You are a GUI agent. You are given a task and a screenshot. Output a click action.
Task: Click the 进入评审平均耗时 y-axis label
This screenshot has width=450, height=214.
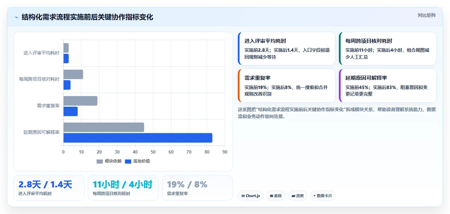[x=42, y=53]
